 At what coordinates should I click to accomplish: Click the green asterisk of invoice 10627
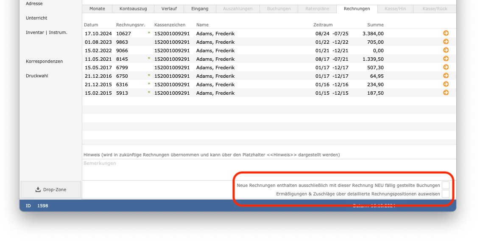pos(149,33)
